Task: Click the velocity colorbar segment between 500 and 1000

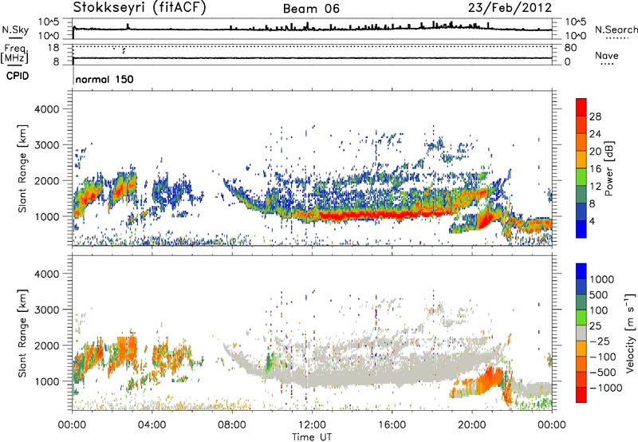Action: 581,287
